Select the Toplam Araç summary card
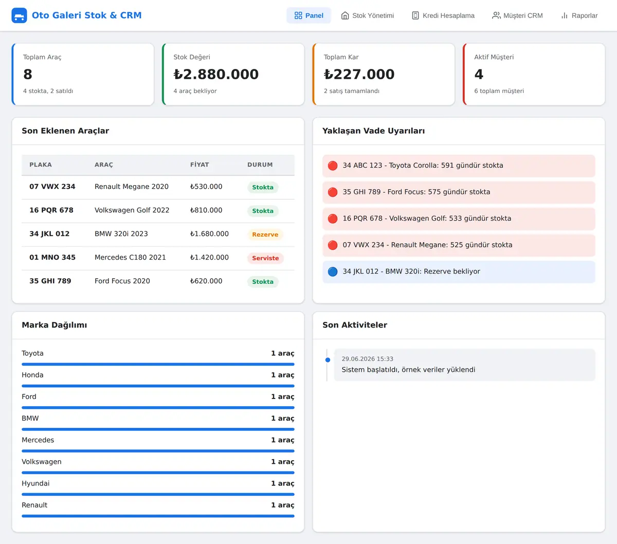617x544 pixels. pos(83,75)
